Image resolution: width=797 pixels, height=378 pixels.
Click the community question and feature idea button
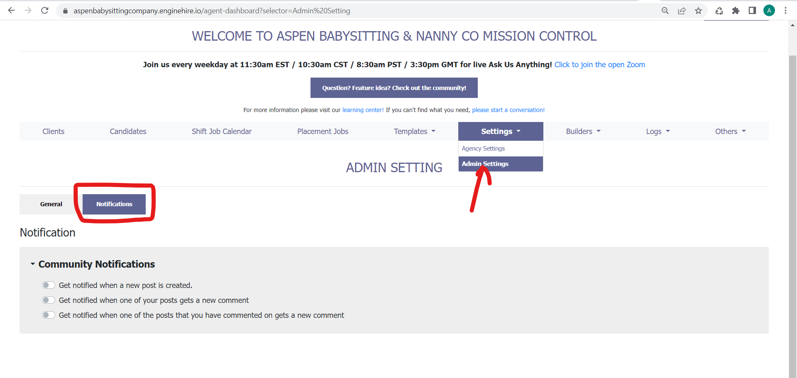(394, 88)
